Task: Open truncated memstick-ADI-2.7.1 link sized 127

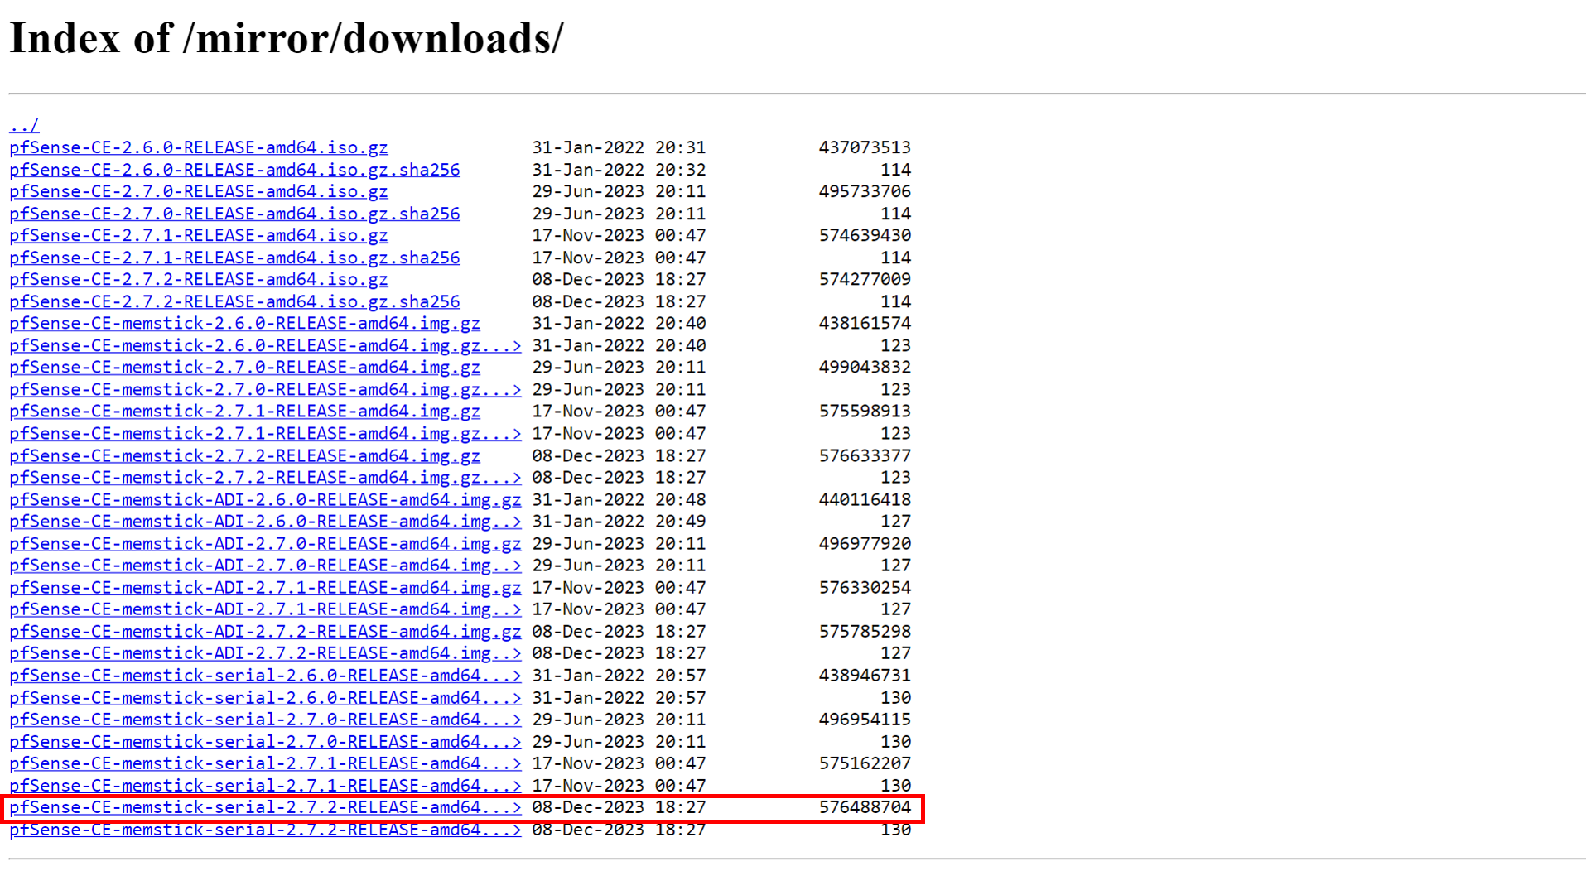Action: [266, 609]
